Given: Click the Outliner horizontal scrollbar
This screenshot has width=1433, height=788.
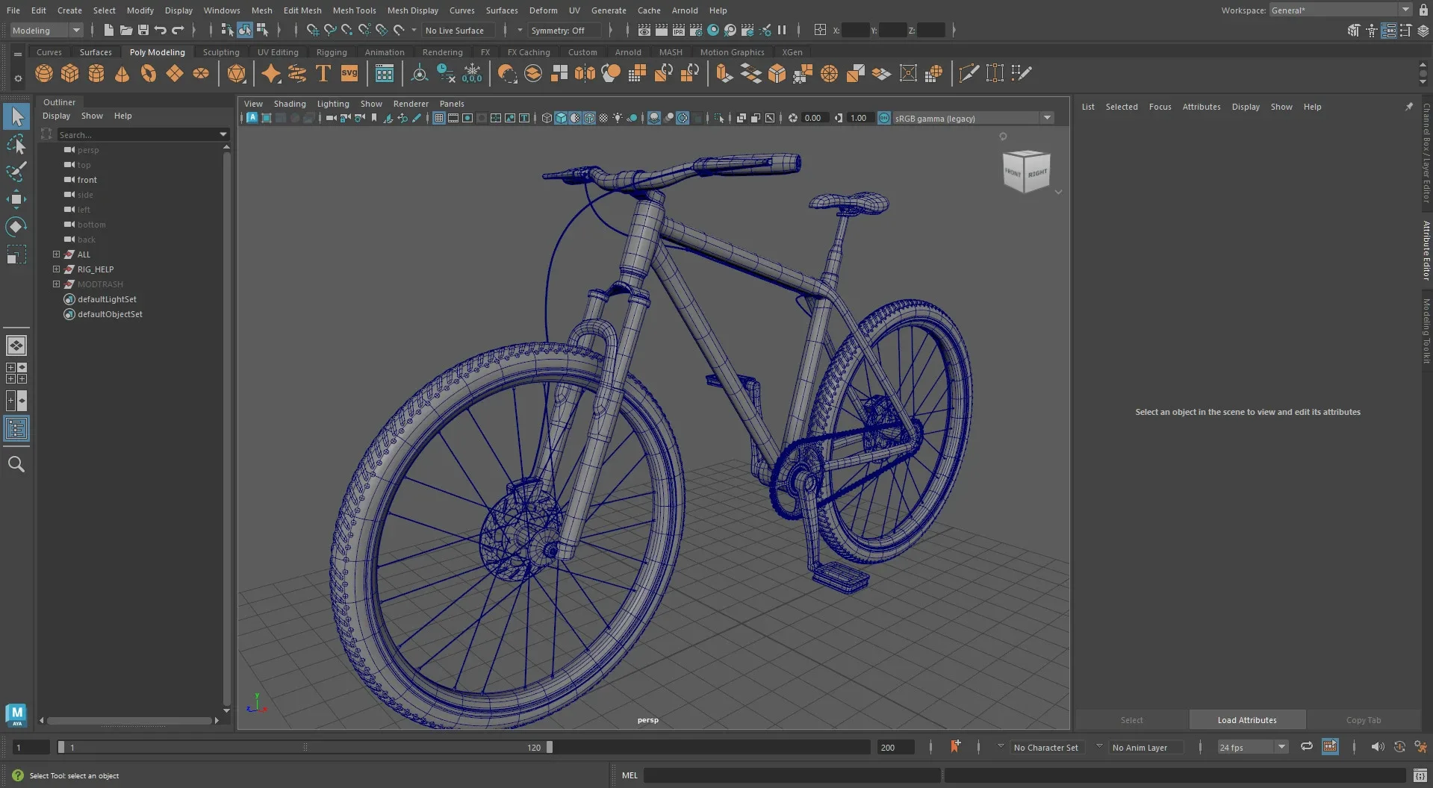Looking at the screenshot, I should click(x=129, y=720).
